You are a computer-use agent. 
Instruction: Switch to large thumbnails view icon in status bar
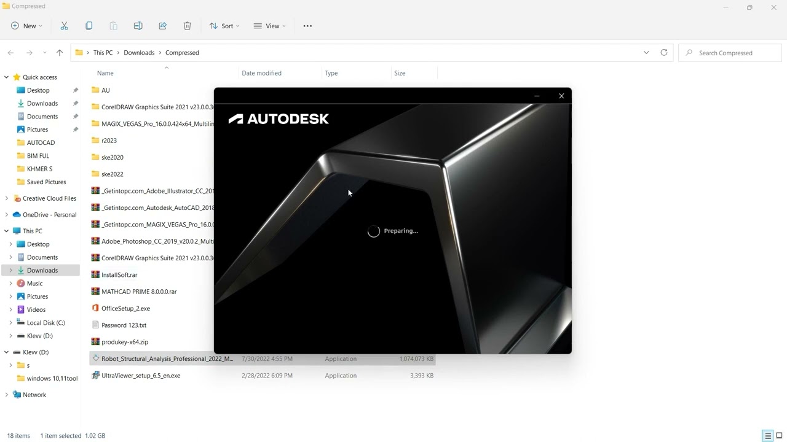[x=779, y=436]
